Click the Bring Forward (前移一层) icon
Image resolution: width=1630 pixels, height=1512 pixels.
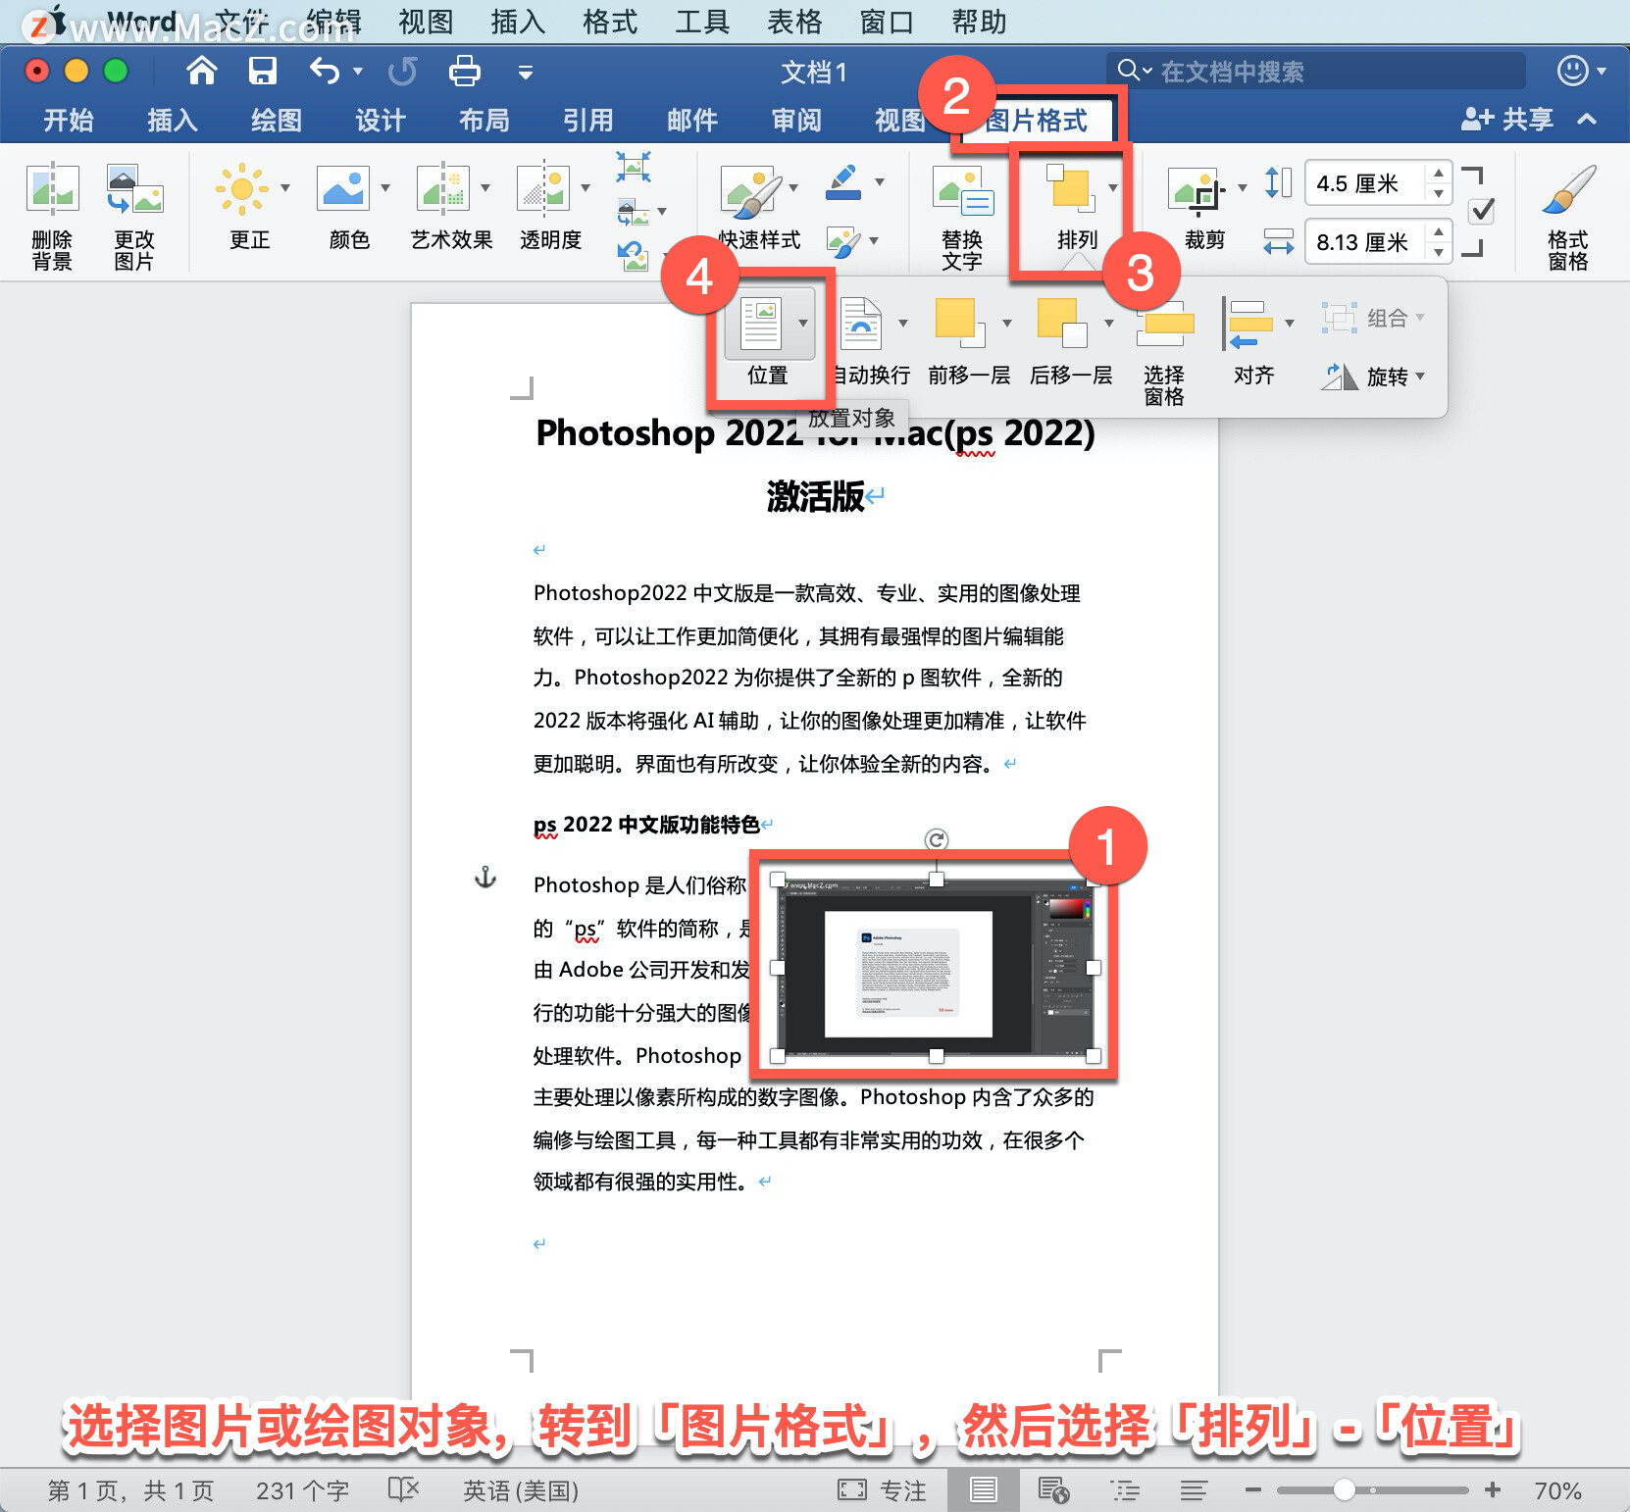tap(960, 323)
